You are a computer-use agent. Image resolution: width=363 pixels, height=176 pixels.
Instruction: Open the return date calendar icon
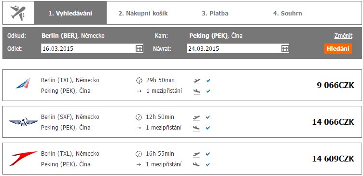point(285,49)
